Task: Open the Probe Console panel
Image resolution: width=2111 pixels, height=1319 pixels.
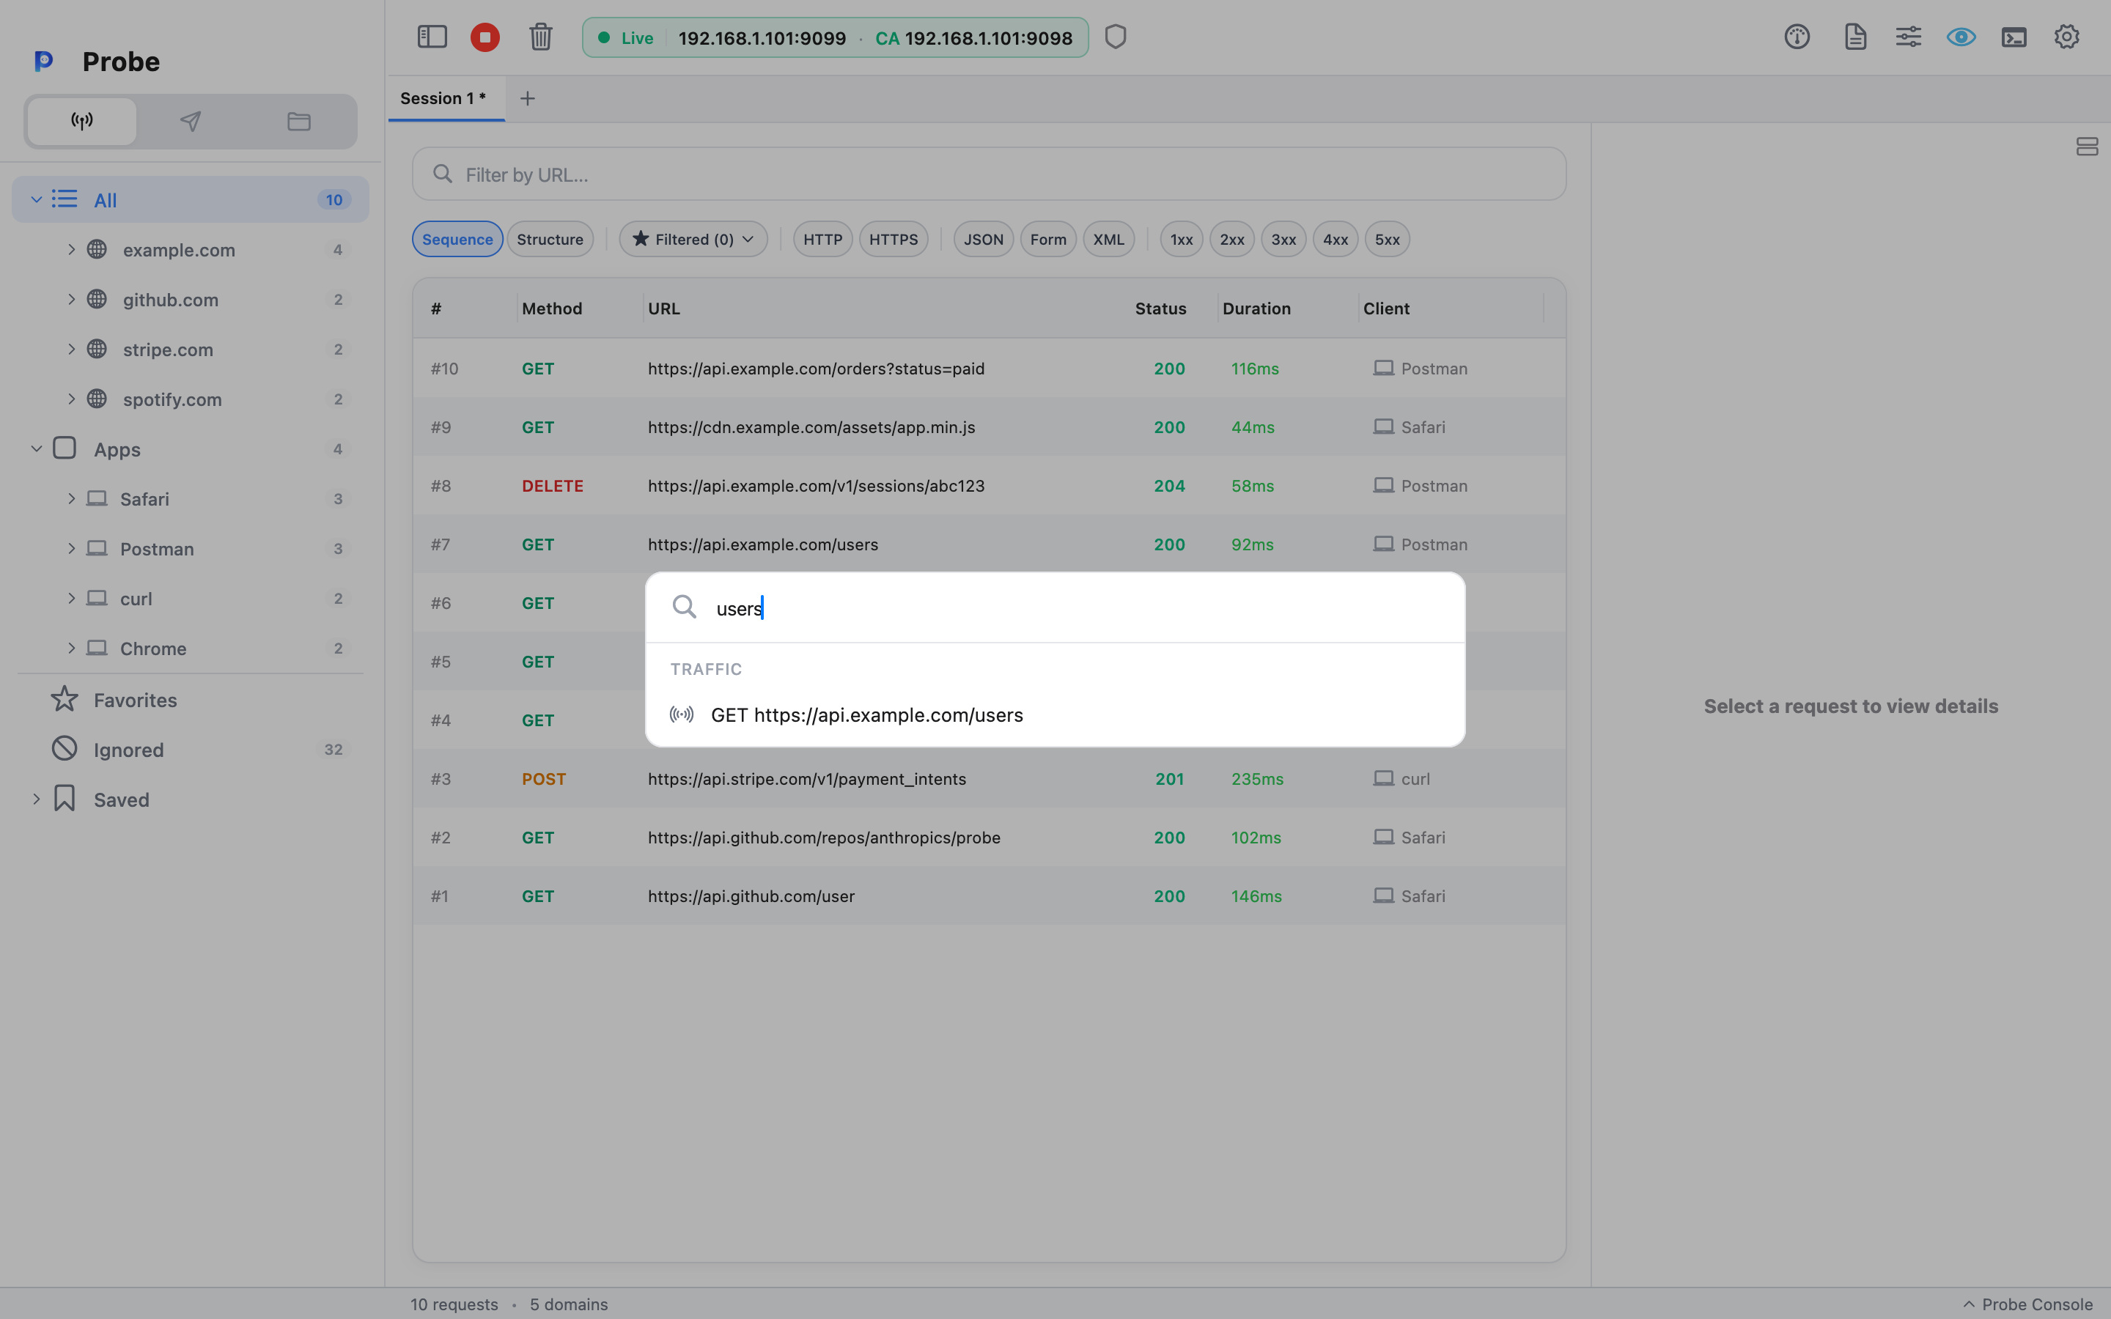Action: pos(2027,1304)
